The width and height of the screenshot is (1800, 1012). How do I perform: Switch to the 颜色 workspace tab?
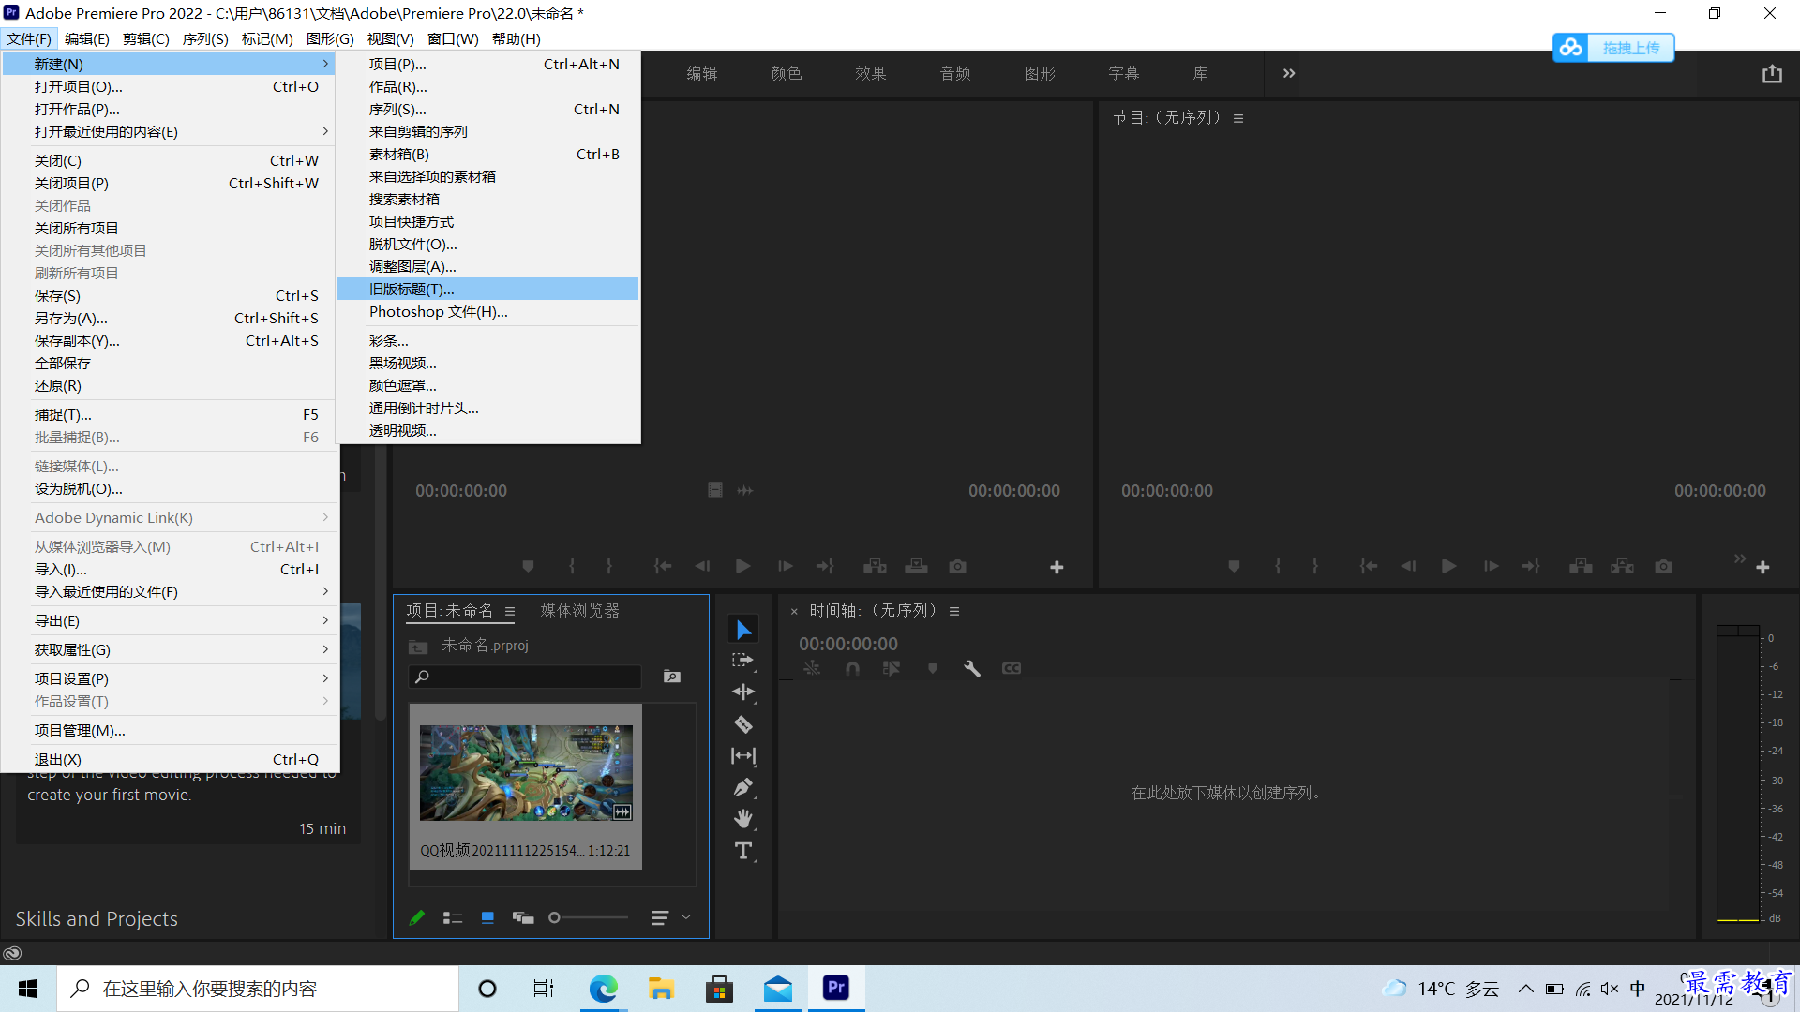(786, 73)
